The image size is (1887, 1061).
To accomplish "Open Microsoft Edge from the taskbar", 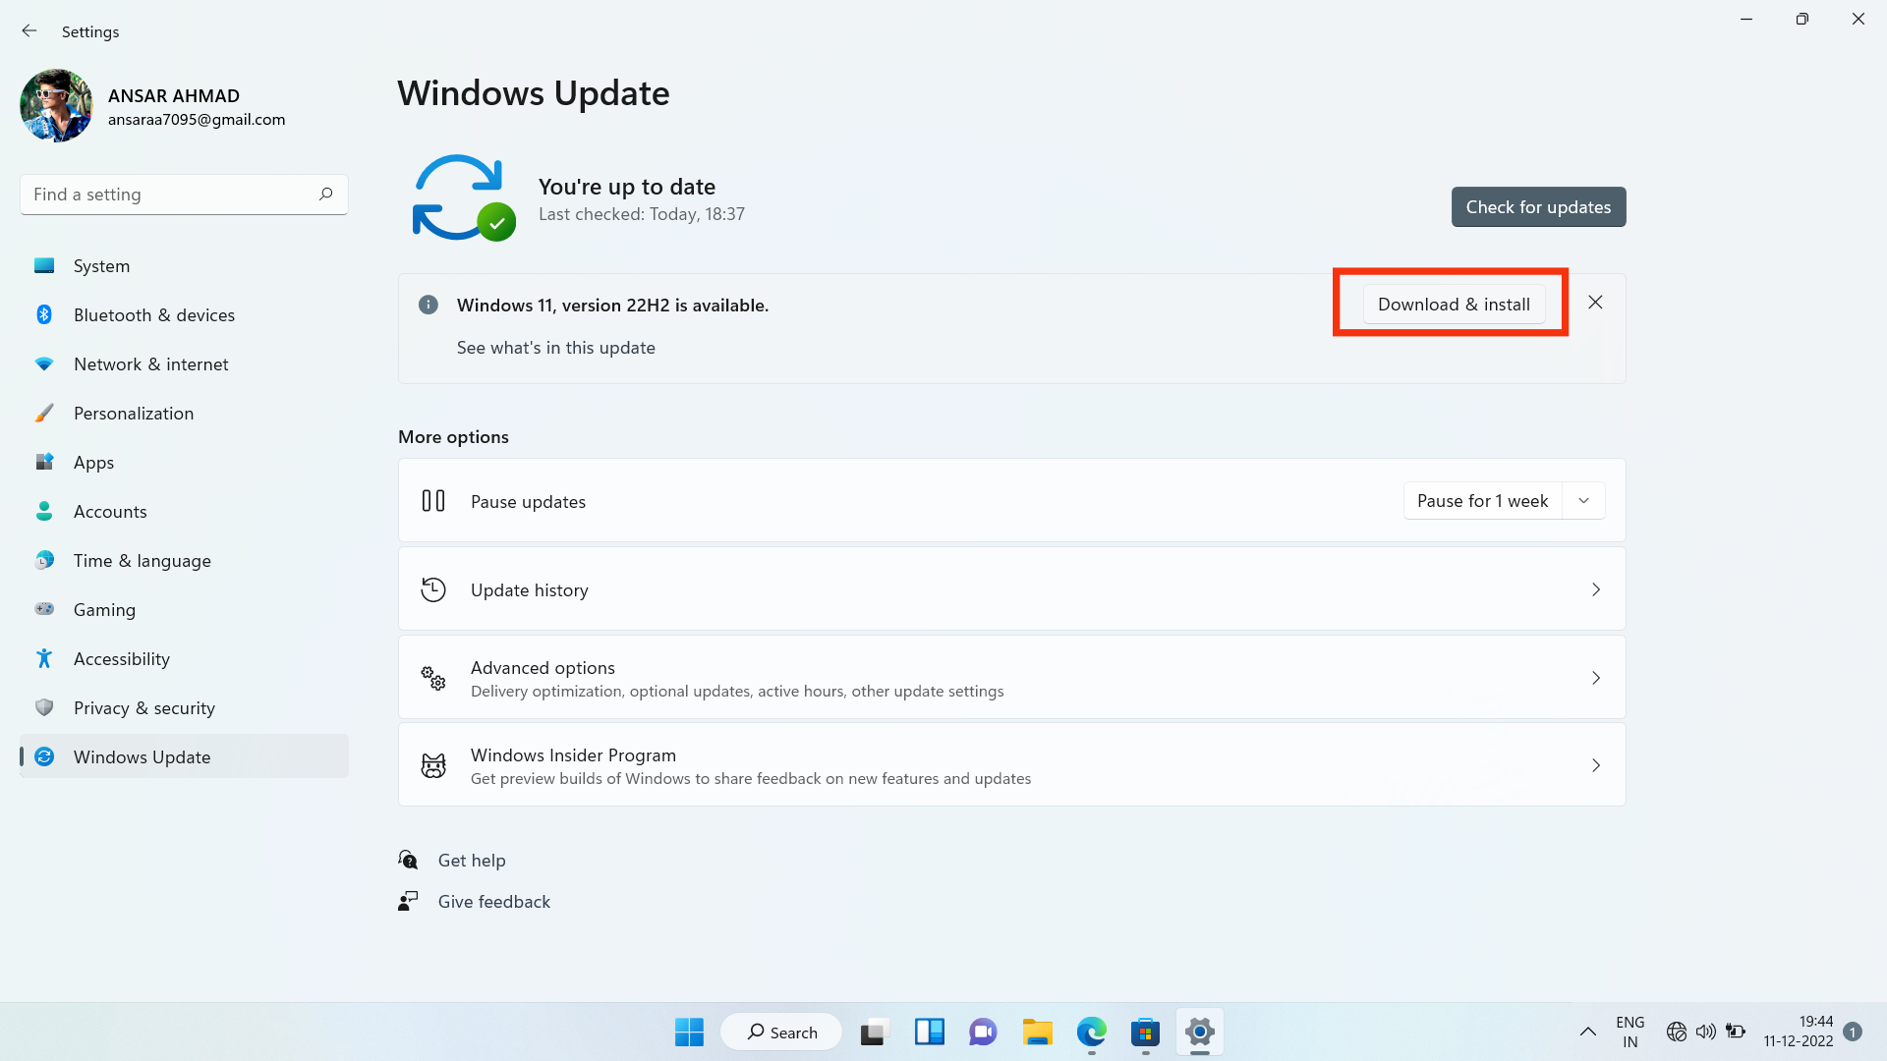I will coord(1091,1032).
